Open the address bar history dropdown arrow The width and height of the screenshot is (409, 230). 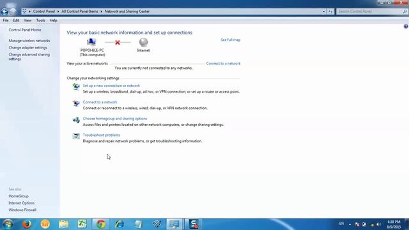(323, 11)
